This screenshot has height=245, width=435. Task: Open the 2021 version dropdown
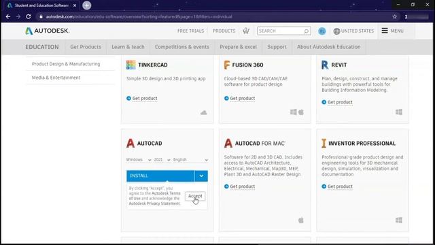click(162, 160)
